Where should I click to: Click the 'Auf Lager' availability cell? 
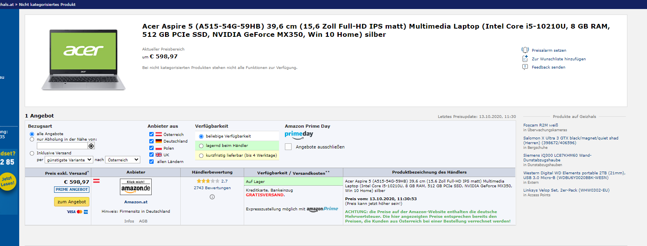[294, 181]
